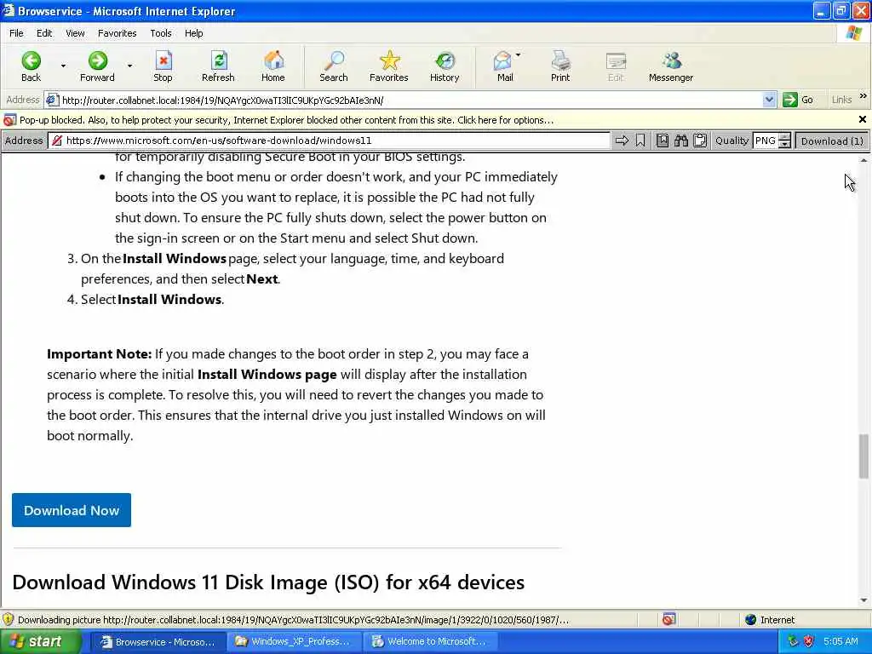Click the Important Note bold text

99,354
